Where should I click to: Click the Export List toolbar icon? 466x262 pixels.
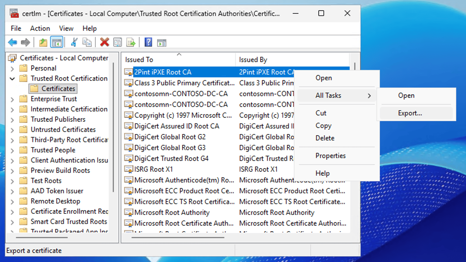(x=131, y=43)
